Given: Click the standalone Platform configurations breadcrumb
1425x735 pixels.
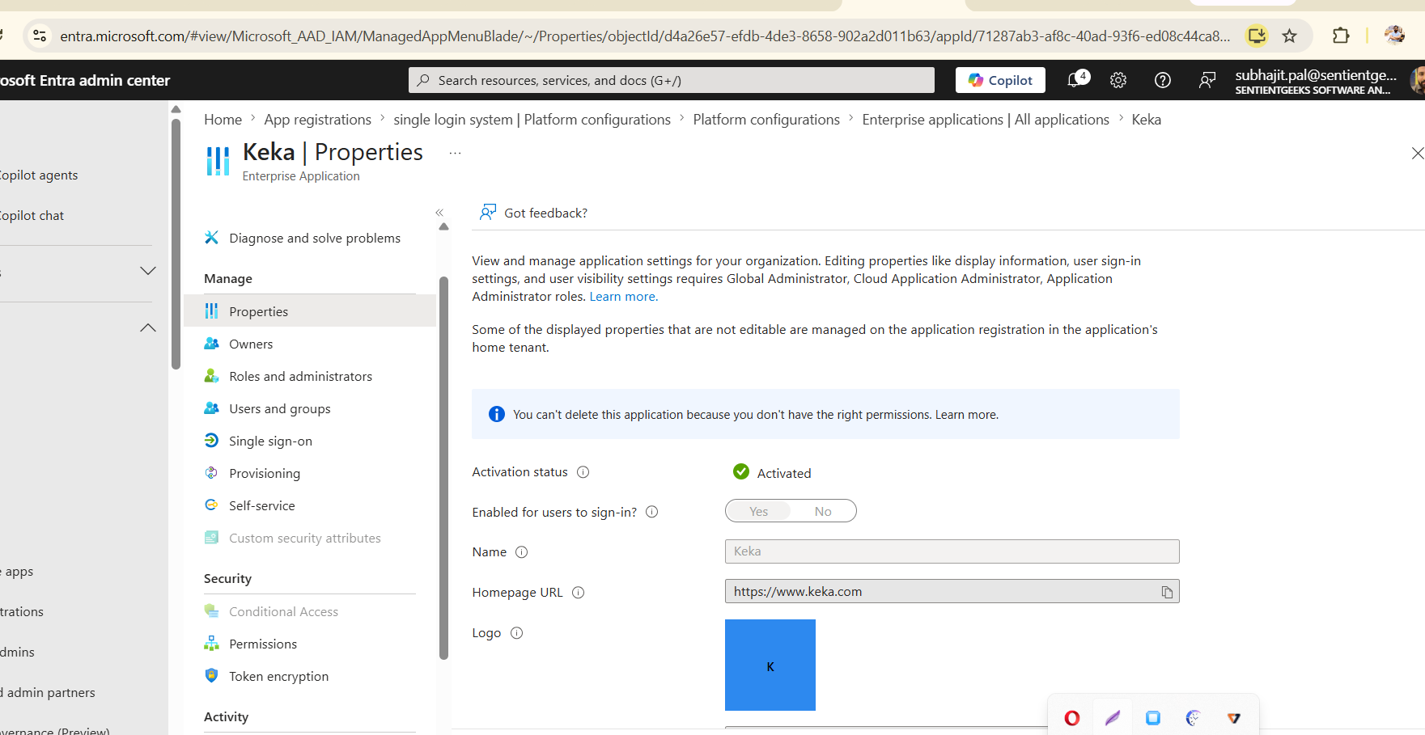Looking at the screenshot, I should pos(766,120).
